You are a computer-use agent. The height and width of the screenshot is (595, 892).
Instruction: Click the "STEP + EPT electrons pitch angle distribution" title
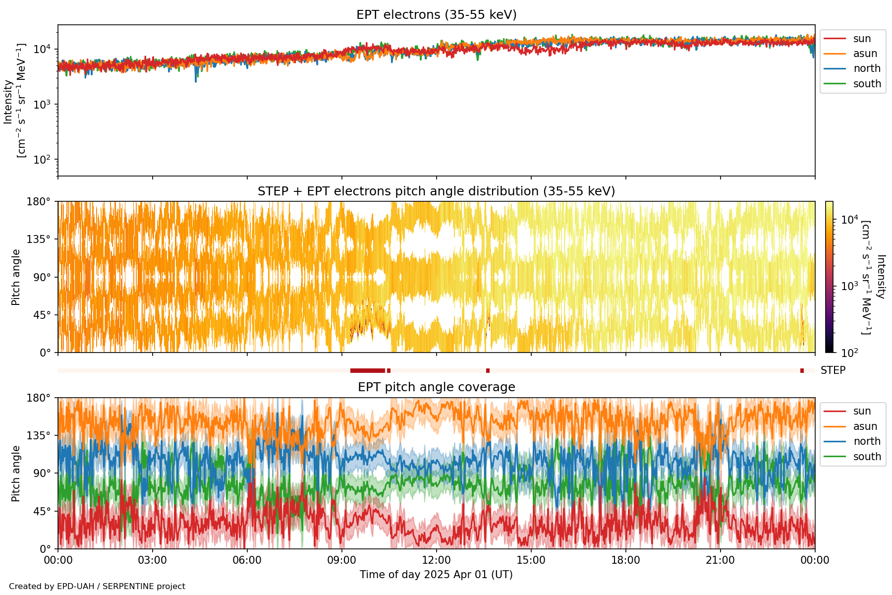[436, 191]
